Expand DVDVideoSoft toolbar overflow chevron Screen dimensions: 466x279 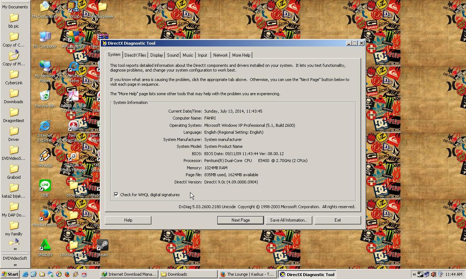(15, 265)
